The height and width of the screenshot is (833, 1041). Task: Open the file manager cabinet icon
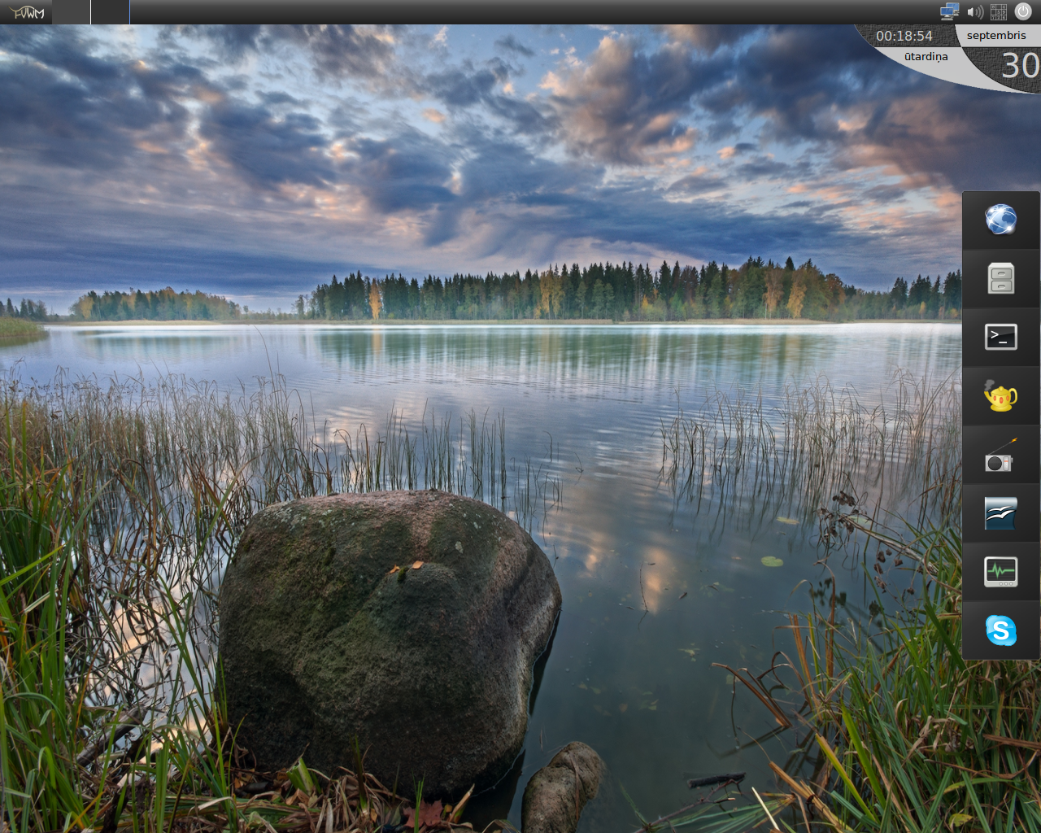1001,278
